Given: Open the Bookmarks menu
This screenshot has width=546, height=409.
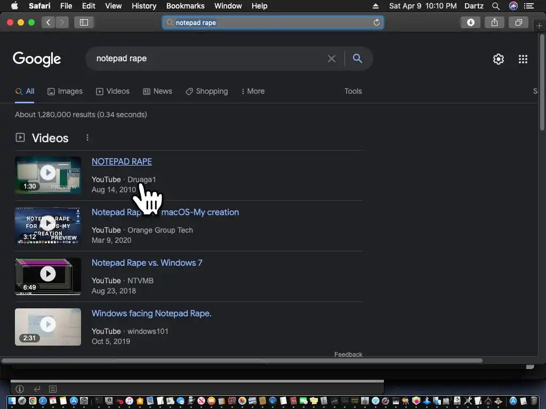Looking at the screenshot, I should (185, 6).
